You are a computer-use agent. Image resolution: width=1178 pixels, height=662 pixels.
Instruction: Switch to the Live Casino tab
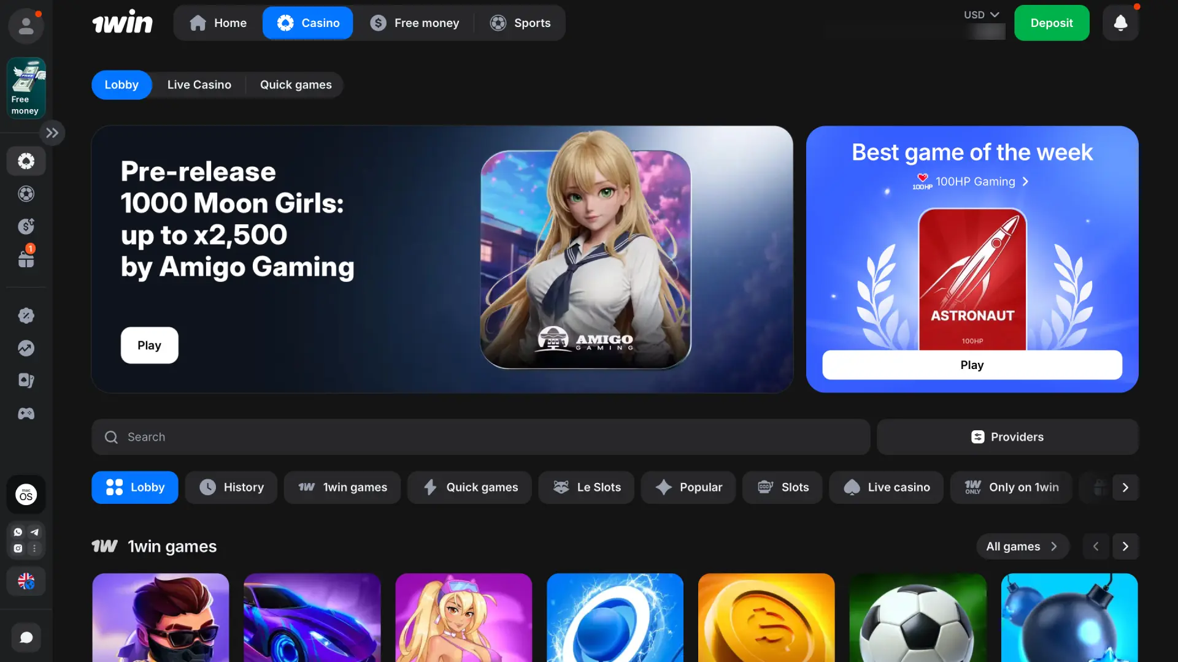(199, 85)
